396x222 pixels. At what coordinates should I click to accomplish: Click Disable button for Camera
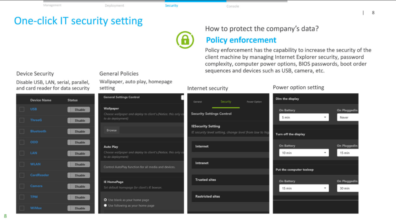pos(79,186)
